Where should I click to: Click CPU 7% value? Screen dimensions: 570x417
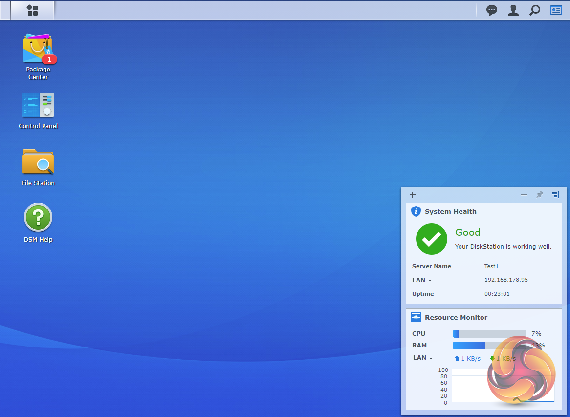point(536,334)
